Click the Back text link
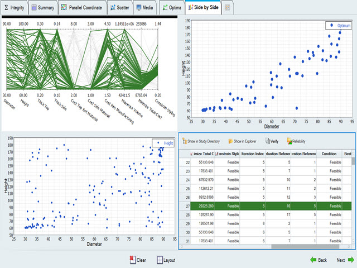Image resolution: width=357 pixels, height=268 pixels. (x=322, y=260)
